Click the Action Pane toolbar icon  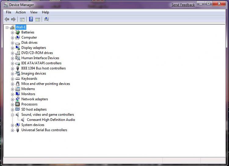38,19
